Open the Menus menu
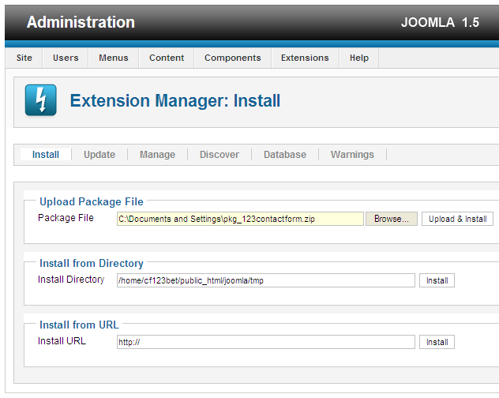 coord(114,58)
